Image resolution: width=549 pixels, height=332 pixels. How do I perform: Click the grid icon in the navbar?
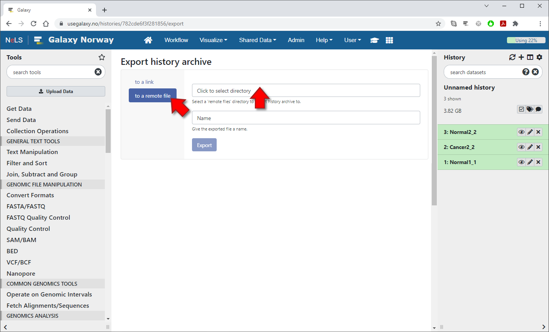[x=389, y=40]
